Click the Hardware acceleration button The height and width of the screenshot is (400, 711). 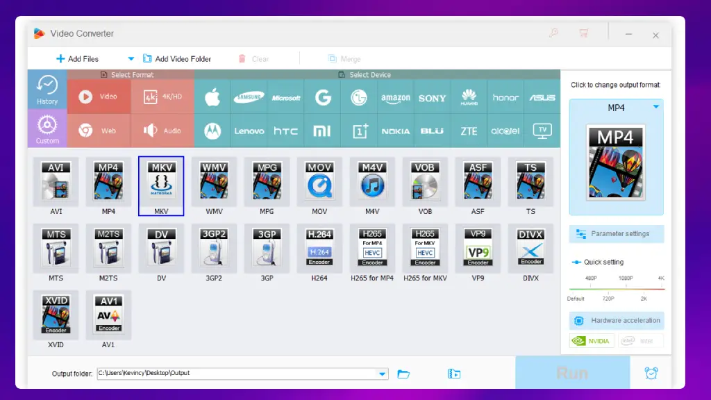(617, 320)
